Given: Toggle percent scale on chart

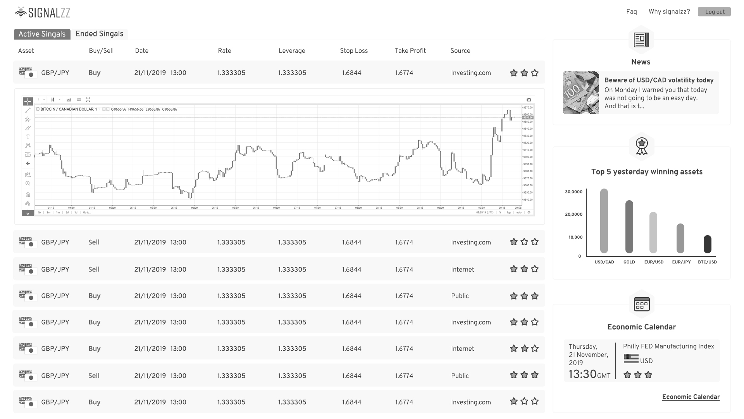Looking at the screenshot, I should click(500, 213).
